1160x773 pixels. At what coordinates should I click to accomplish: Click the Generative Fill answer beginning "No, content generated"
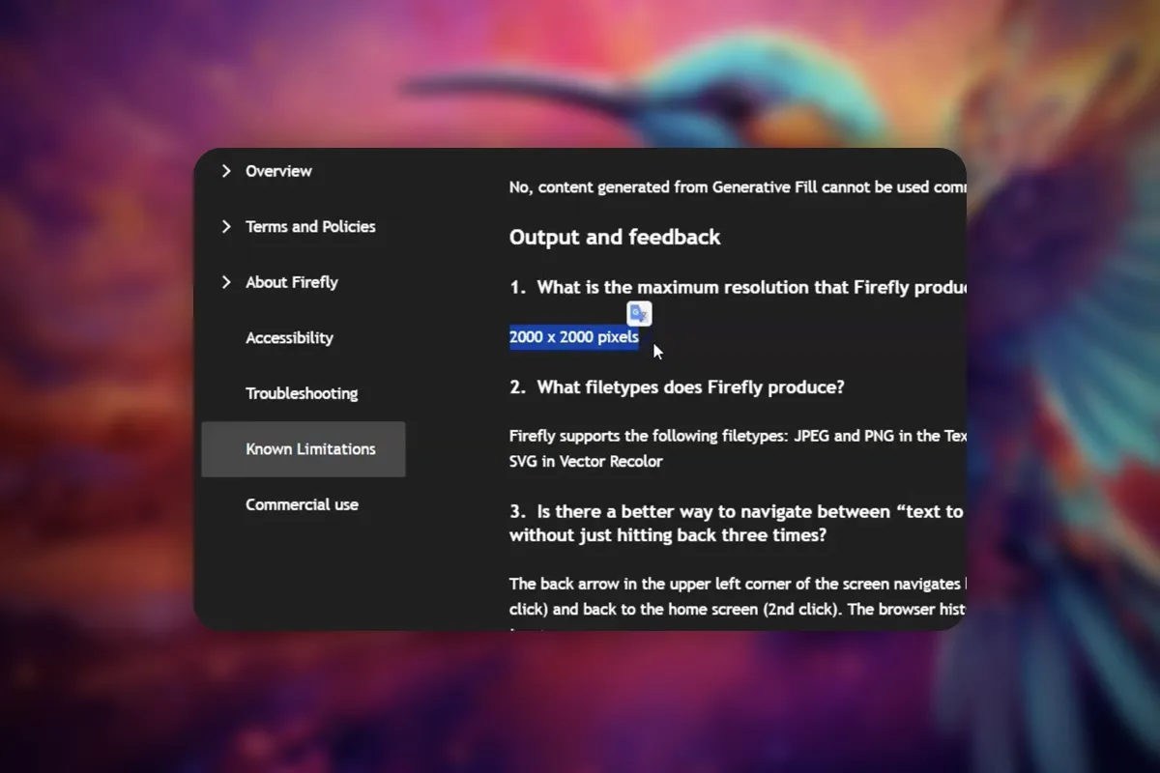(x=738, y=187)
